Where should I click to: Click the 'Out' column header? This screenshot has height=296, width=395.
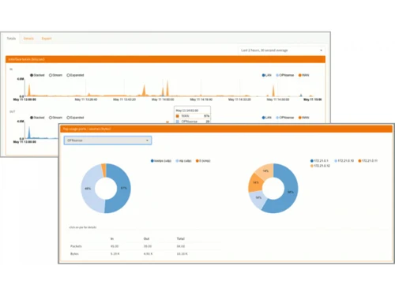click(x=146, y=238)
